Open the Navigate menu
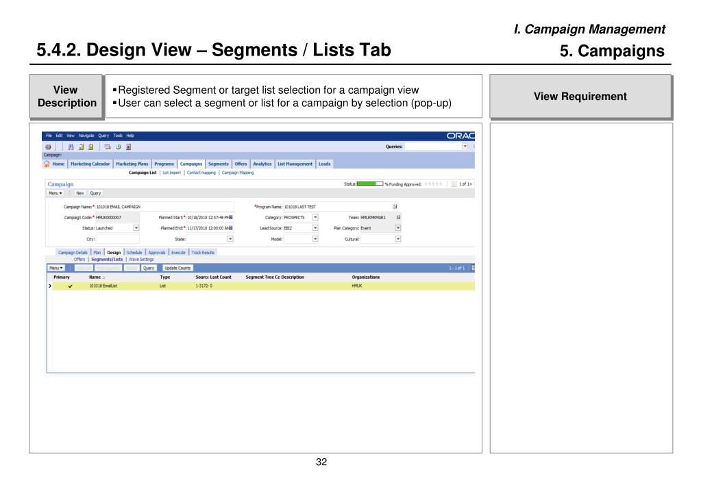 (x=86, y=136)
